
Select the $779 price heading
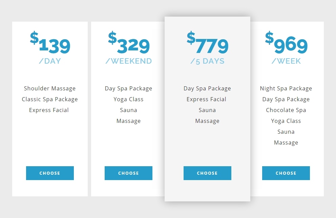tap(207, 43)
